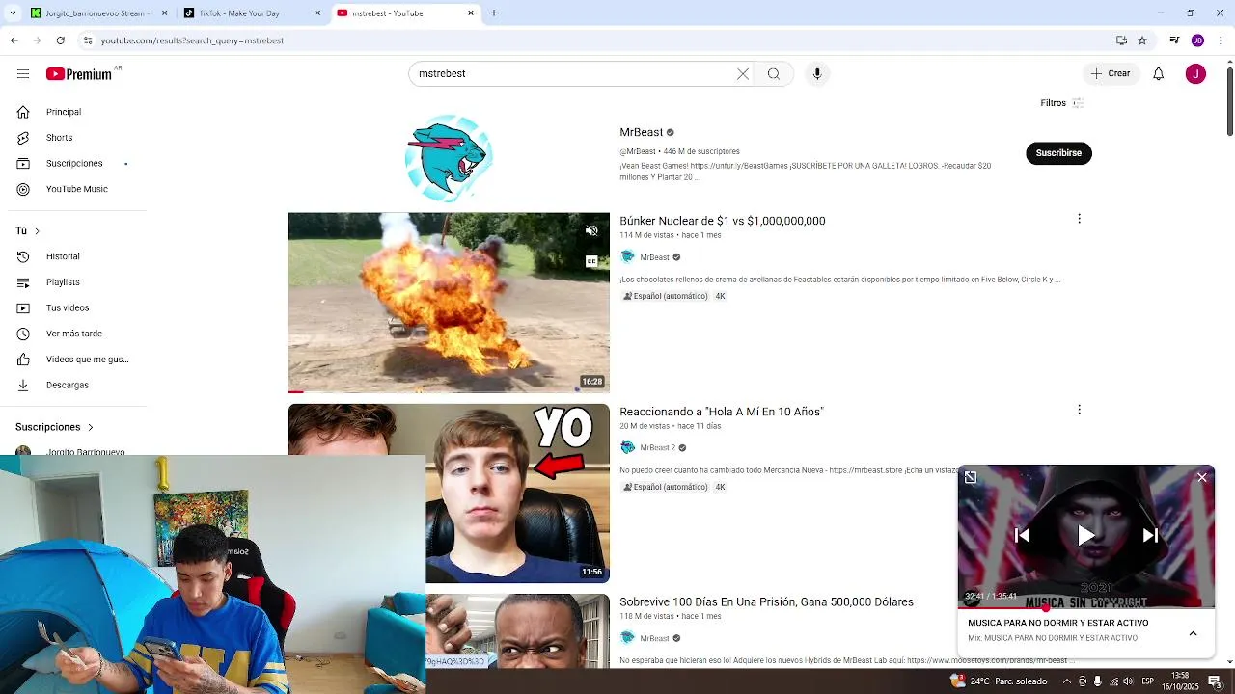The height and width of the screenshot is (694, 1235).
Task: Toggle captions on Búnker Nuclear preview
Action: click(x=591, y=261)
